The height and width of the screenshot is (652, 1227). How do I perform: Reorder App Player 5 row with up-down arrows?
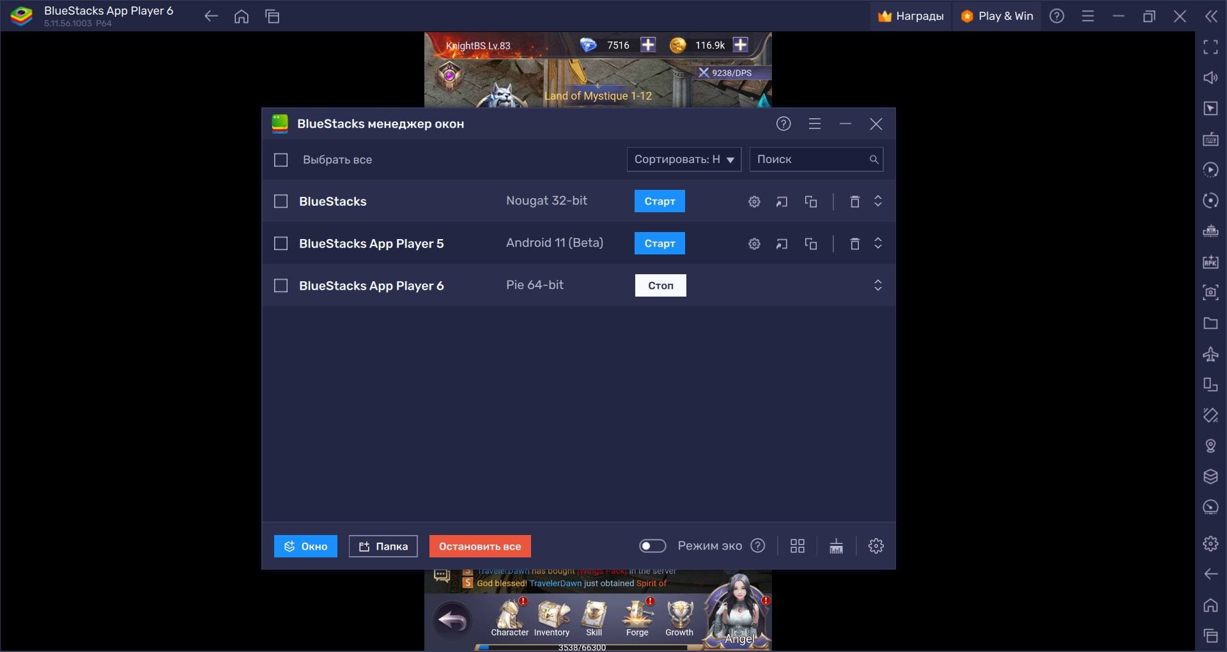(878, 244)
